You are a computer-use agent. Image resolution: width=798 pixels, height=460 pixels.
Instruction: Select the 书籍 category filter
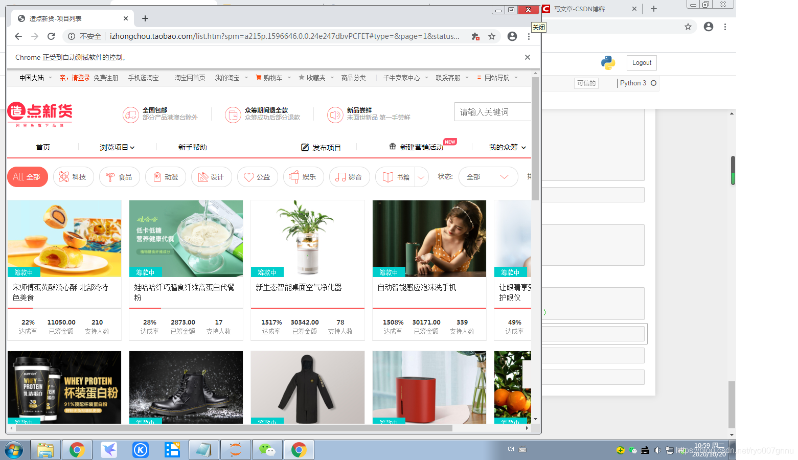[x=396, y=177]
